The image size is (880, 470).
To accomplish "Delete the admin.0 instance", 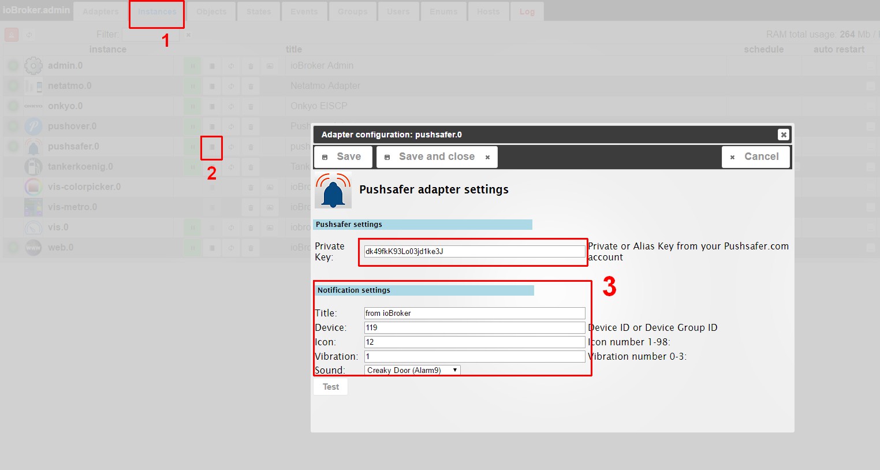I will 251,66.
